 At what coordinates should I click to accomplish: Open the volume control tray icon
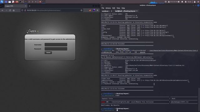point(179,2)
